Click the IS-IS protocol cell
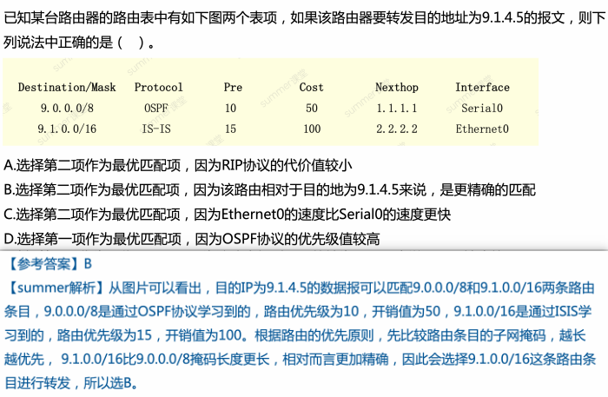 tap(158, 129)
